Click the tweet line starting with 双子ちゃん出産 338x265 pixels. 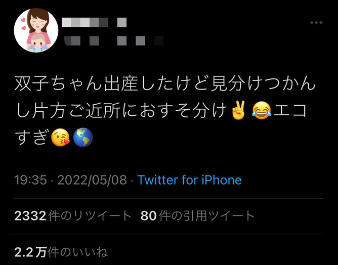click(x=165, y=83)
